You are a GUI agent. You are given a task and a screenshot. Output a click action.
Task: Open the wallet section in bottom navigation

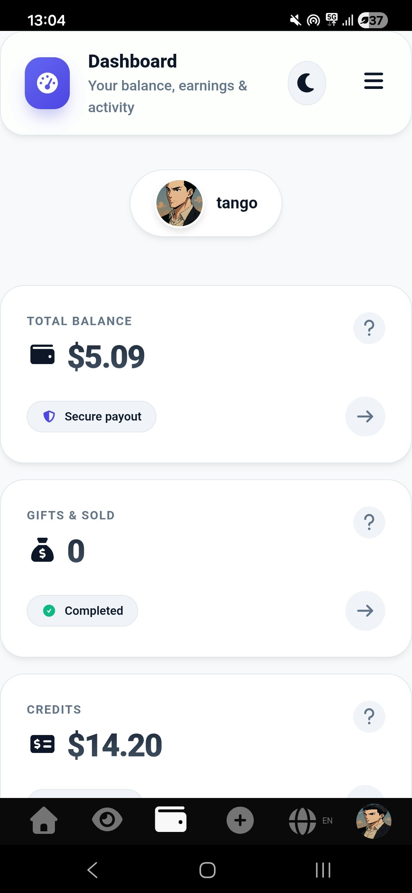[171, 819]
